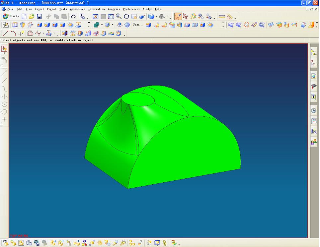
Task: Open the Analysis menu
Action: [114, 9]
